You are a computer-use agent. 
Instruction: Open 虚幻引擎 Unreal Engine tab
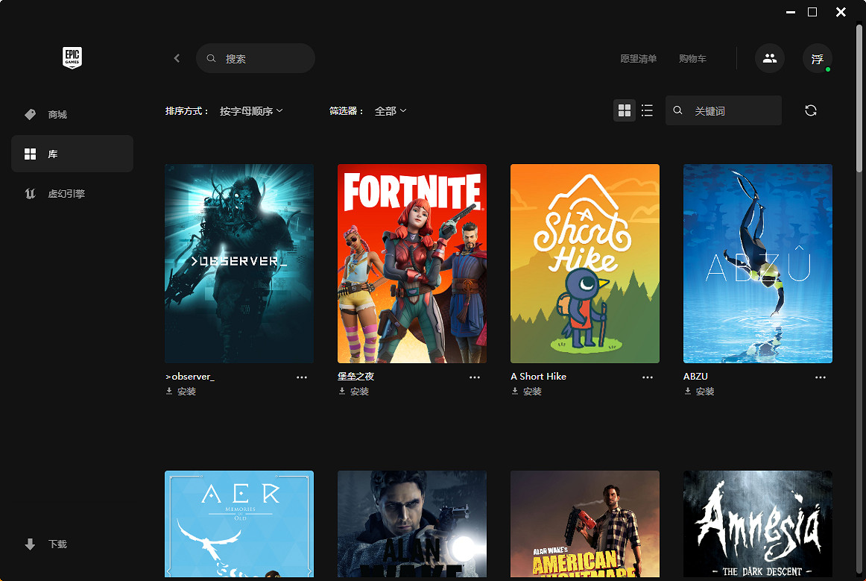[66, 194]
